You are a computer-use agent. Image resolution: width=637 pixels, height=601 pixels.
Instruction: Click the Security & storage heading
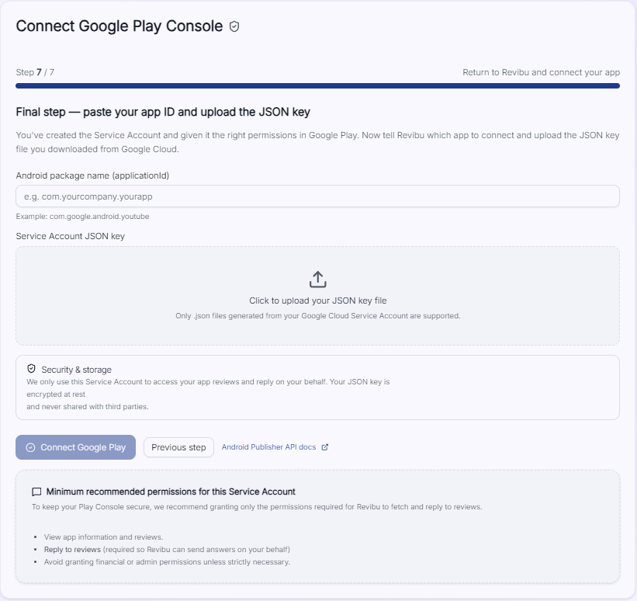[x=77, y=369]
